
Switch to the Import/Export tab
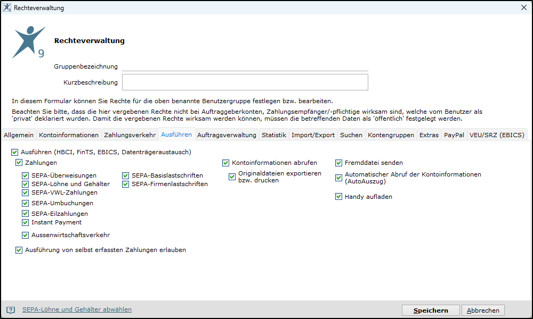[313, 135]
